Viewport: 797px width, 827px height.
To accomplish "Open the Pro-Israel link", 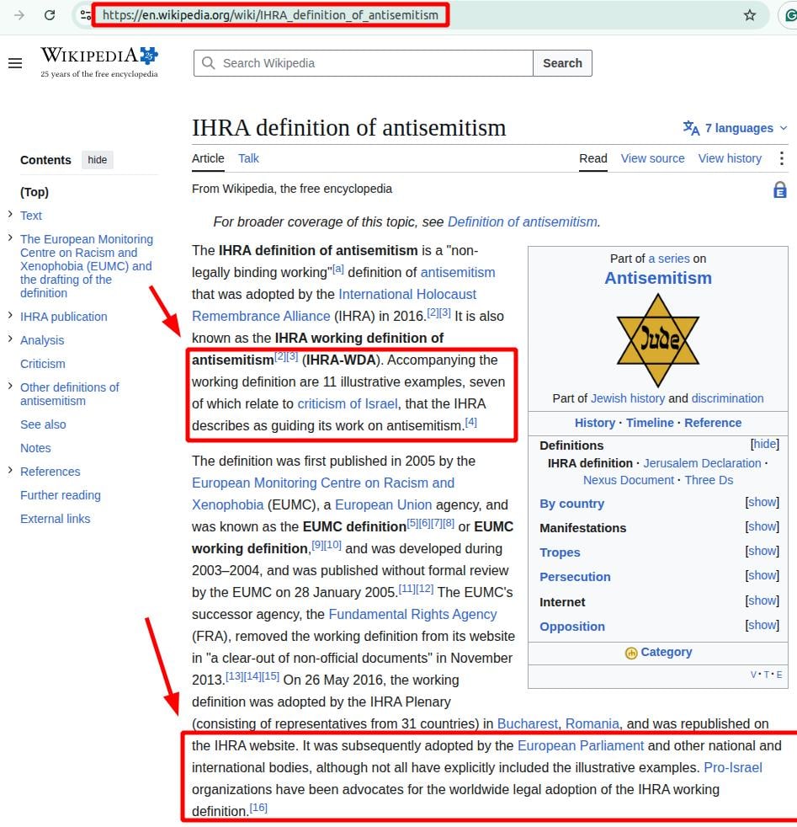I will (733, 767).
